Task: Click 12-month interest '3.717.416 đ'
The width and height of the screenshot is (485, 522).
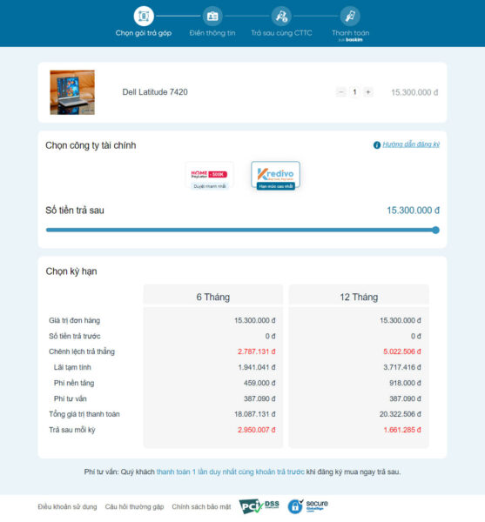Action: pos(402,367)
